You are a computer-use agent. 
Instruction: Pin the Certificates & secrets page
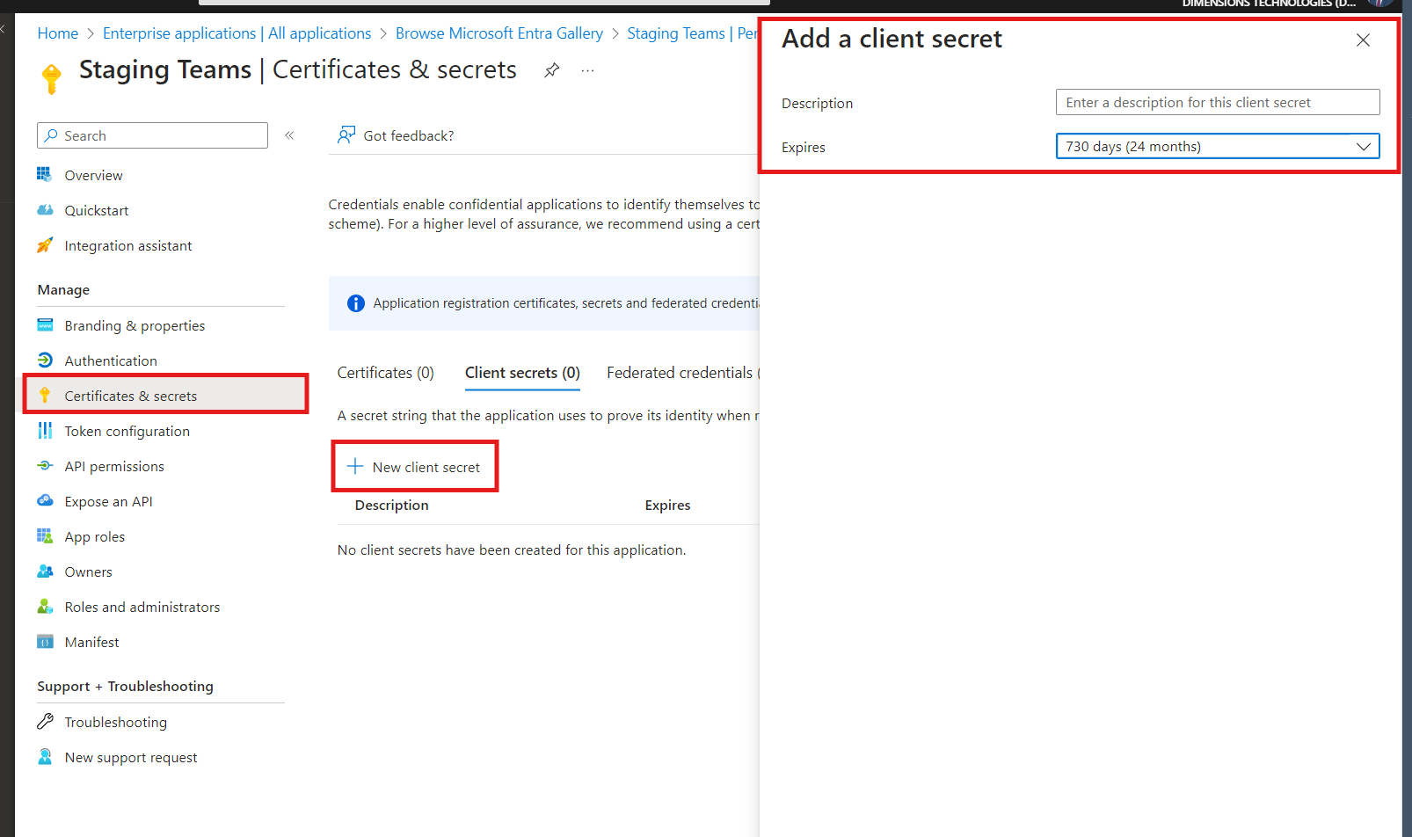click(x=552, y=69)
